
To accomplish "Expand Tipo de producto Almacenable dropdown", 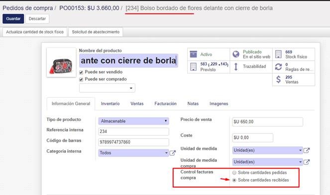I will point(133,121).
